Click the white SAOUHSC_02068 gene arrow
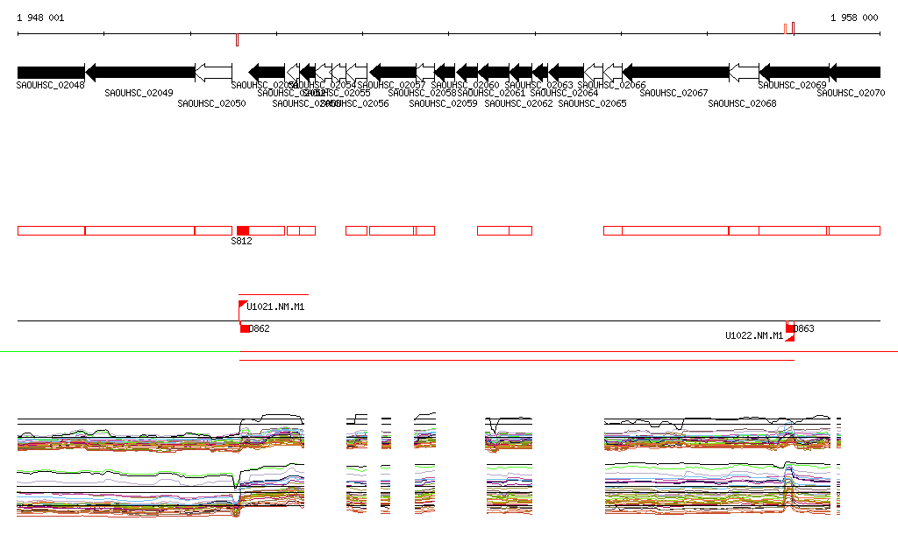Image resolution: width=898 pixels, height=535 pixels. point(744,72)
